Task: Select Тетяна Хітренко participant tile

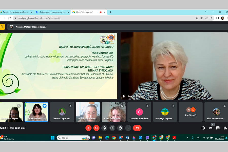Action: (x=62, y=112)
